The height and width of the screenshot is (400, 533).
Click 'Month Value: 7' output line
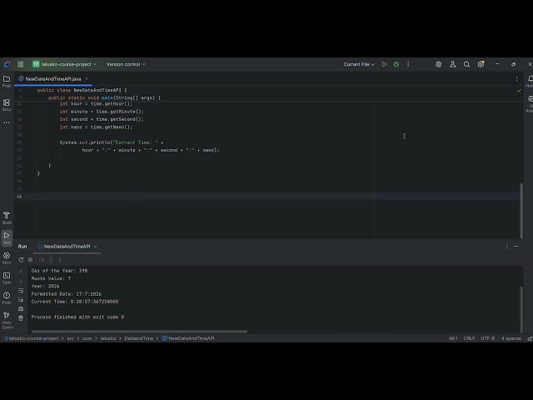point(51,278)
